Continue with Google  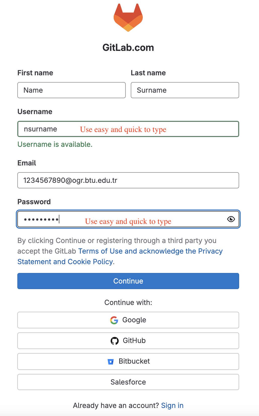click(x=128, y=320)
